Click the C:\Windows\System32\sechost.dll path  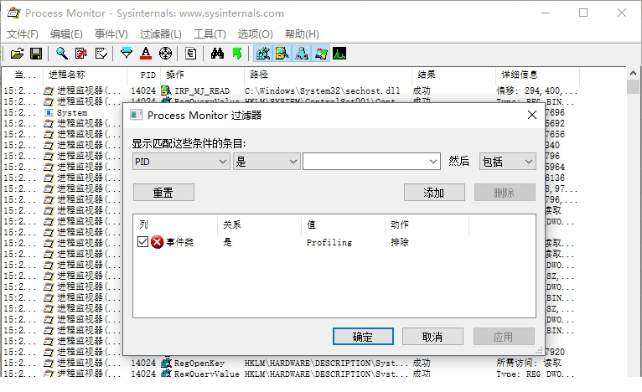click(322, 90)
